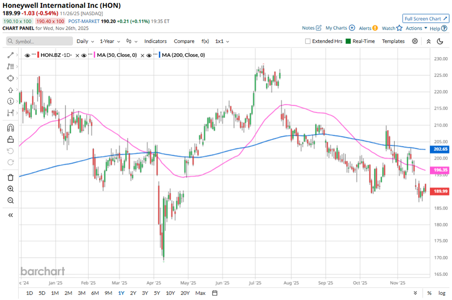Click the trash icon to delete drawings
The width and height of the screenshot is (452, 300).
pos(11,178)
